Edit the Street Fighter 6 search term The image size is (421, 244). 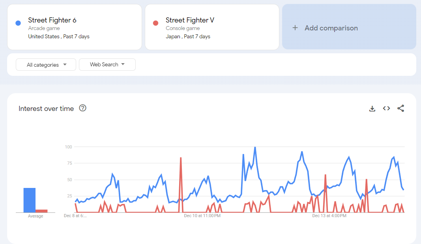click(52, 20)
